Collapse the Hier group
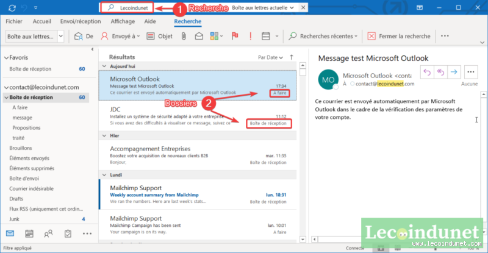488x253 pixels. coord(104,136)
